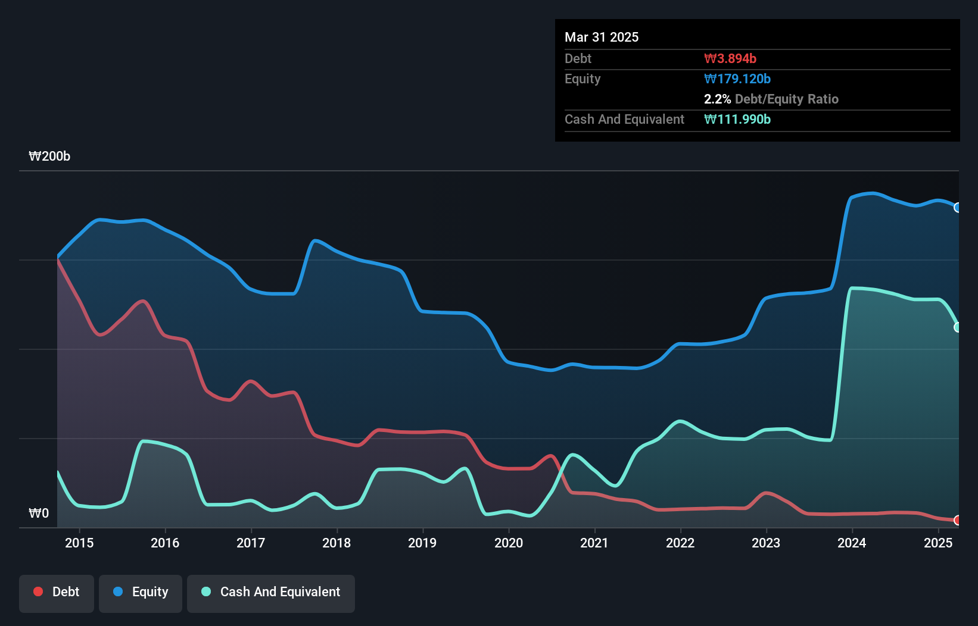Image resolution: width=978 pixels, height=626 pixels.
Task: Click the Debt endpoint marker on chart
Action: 957,520
